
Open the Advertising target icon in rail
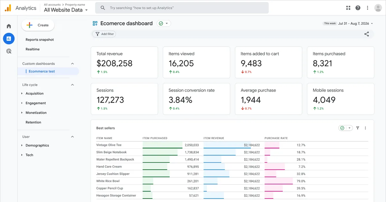(x=9, y=51)
